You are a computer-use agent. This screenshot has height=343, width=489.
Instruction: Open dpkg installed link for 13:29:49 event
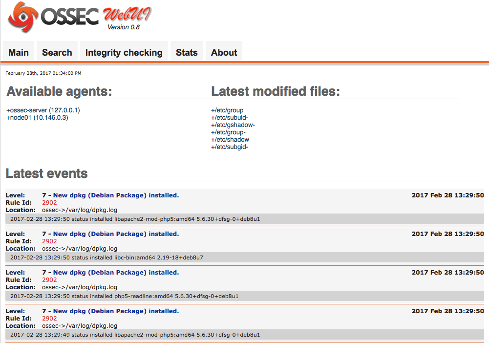tap(116, 311)
